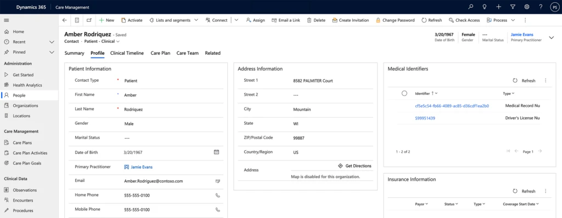Image resolution: width=562 pixels, height=218 pixels.
Task: Click the Delete command
Action: coord(316,20)
